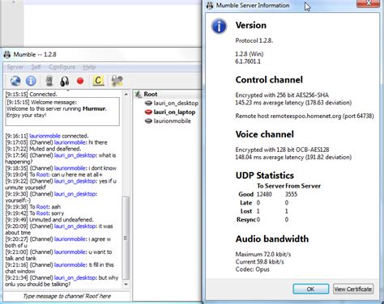Click the large blue info icon in dialog
Viewport: 384px width, 304px height.
219,26
